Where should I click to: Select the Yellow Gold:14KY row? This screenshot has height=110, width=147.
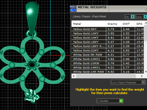point(108,38)
